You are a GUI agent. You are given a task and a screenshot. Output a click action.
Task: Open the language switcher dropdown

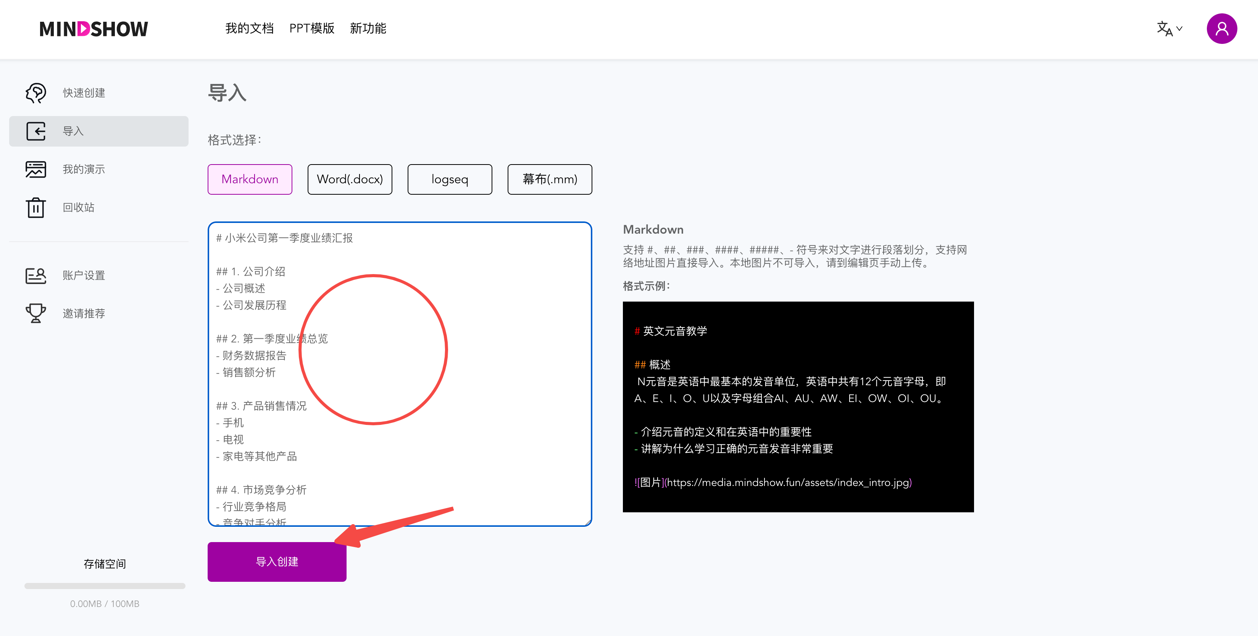[1169, 28]
